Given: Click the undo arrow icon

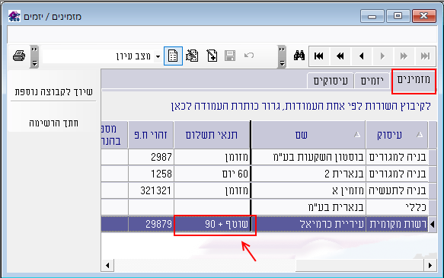Looking at the screenshot, I should pos(249,55).
